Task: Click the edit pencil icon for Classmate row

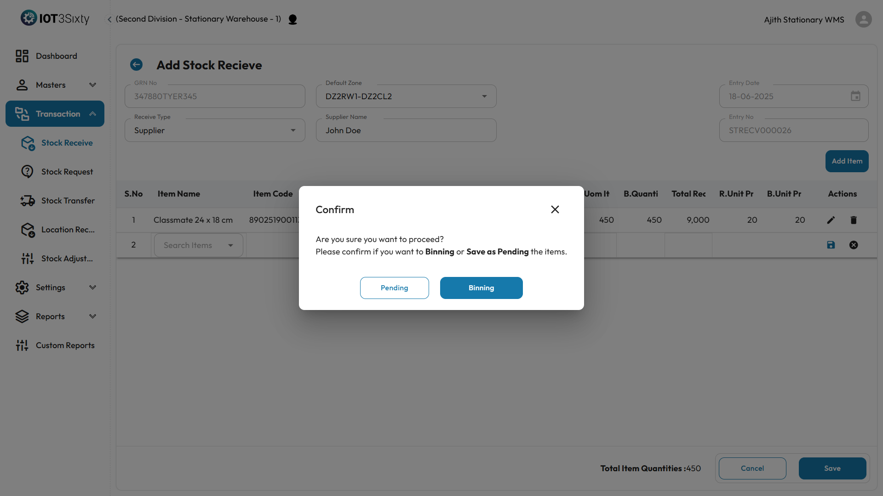Action: (831, 220)
